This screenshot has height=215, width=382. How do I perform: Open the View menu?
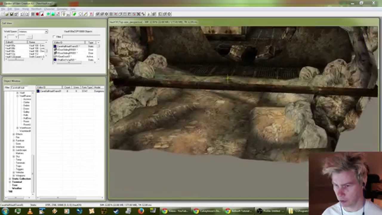(x=17, y=9)
